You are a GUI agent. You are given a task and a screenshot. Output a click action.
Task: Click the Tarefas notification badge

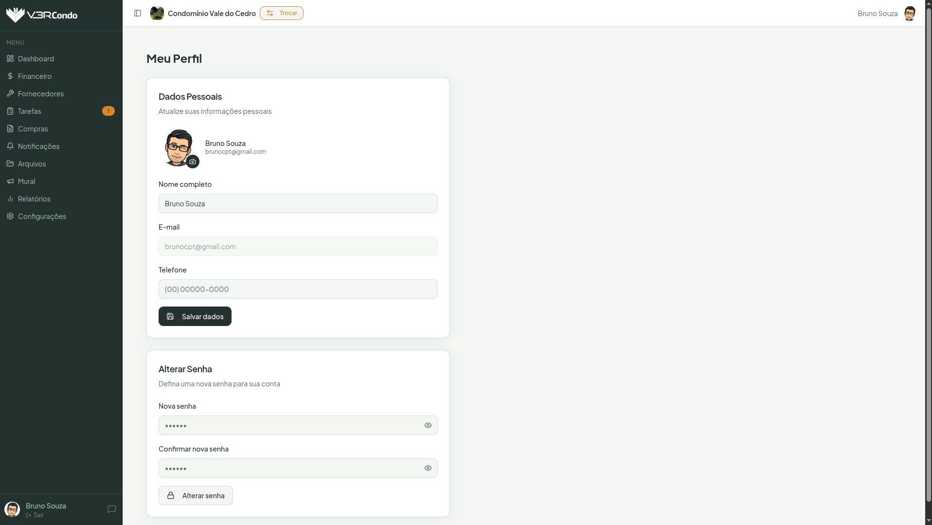[x=108, y=111]
